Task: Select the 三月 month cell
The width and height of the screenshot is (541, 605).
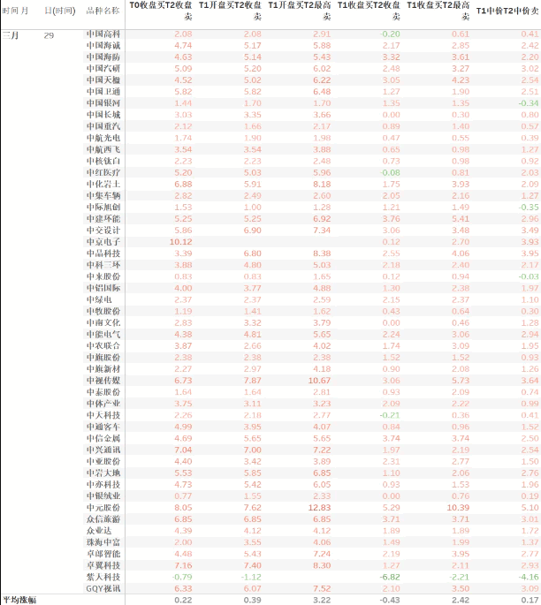Action: tap(11, 35)
